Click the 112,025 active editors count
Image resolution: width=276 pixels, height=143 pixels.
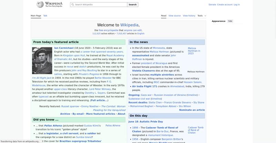click(x=97, y=34)
